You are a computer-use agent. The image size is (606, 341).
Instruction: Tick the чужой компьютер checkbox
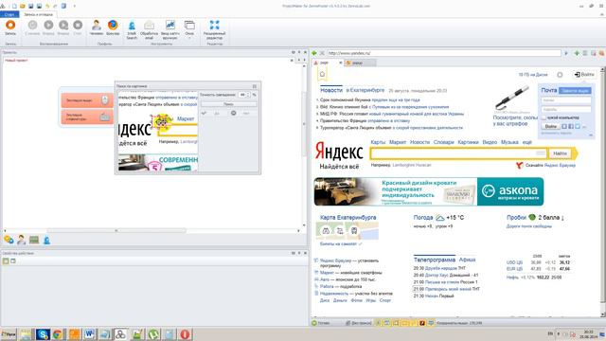click(544, 117)
